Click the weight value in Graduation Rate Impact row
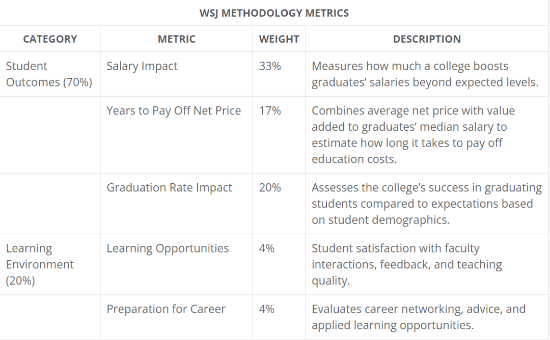The image size is (550, 340). point(270,188)
